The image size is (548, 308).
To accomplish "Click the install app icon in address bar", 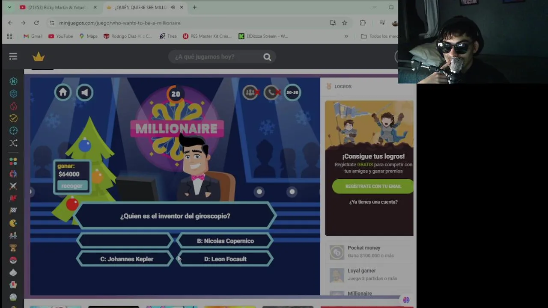I will pos(333,23).
